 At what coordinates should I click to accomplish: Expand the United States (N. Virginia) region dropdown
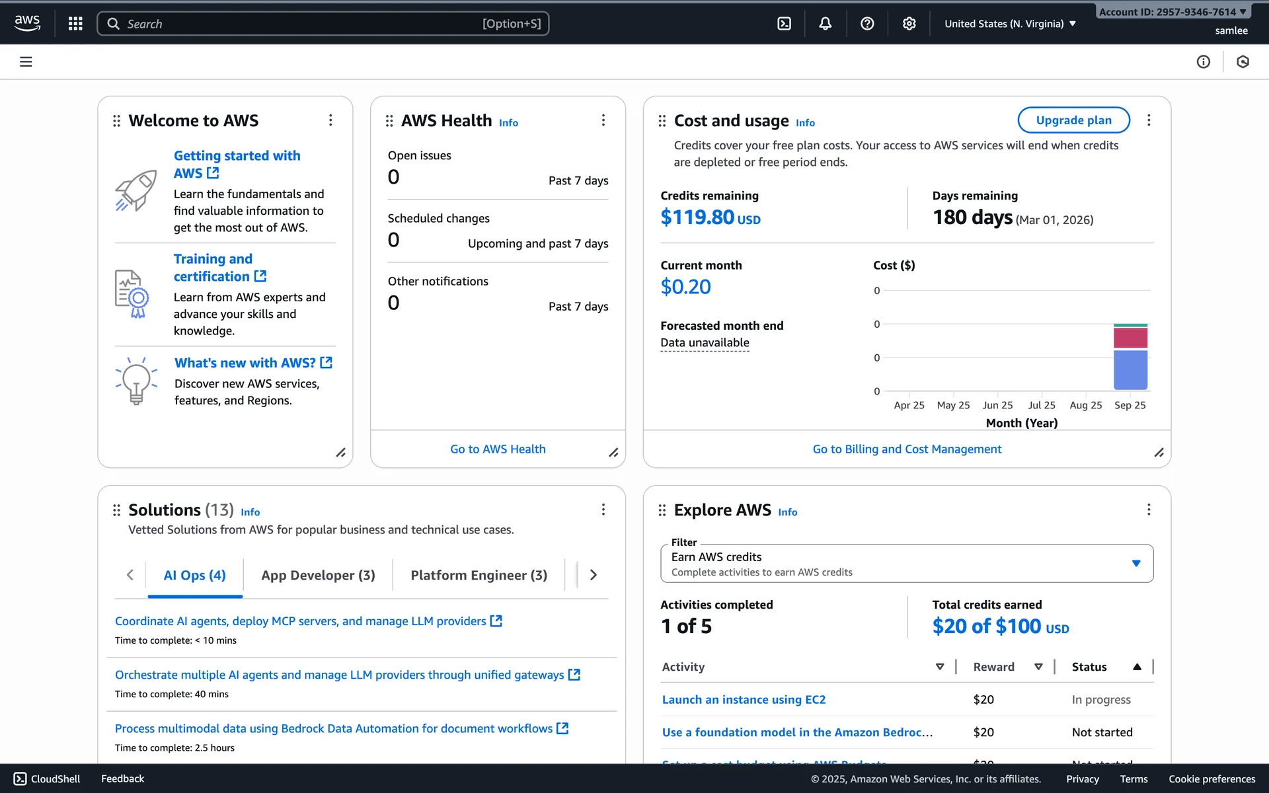(x=1010, y=24)
